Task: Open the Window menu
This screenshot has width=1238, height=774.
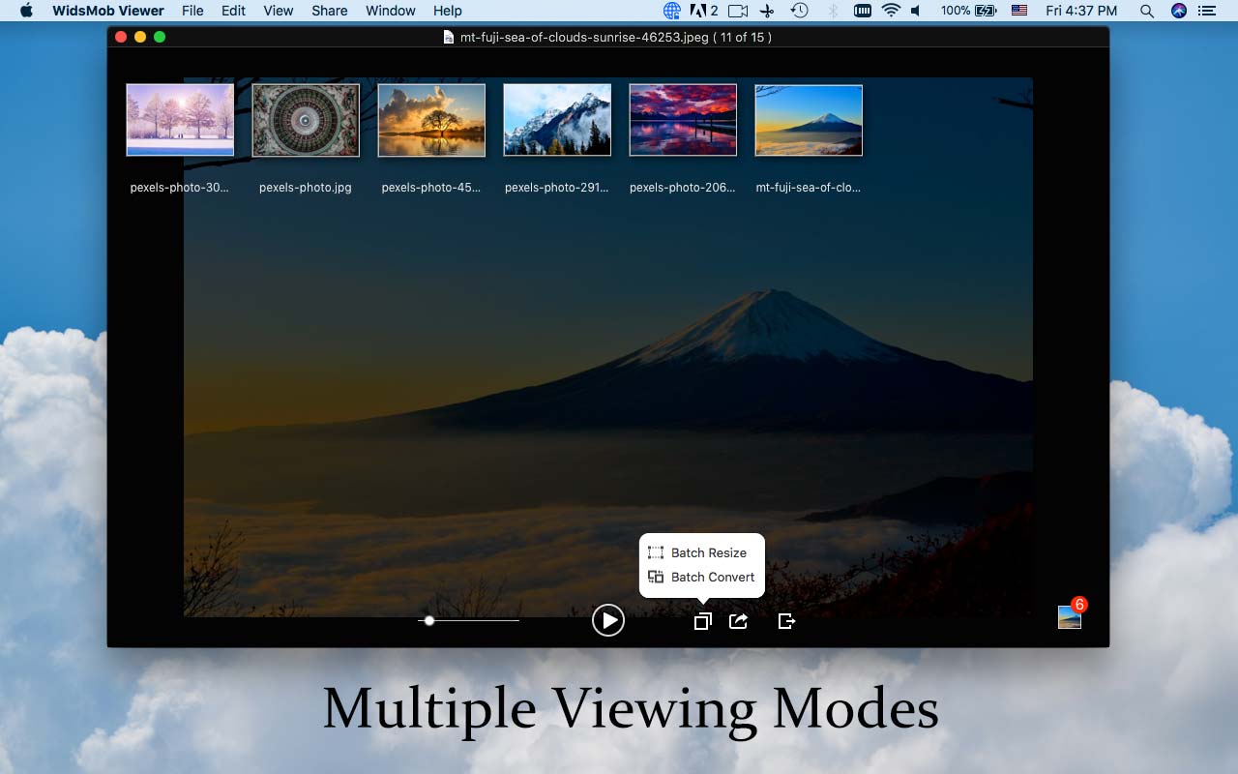Action: coord(391,11)
